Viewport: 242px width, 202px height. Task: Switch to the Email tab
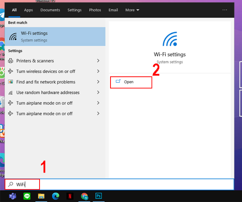pyautogui.click(x=113, y=10)
